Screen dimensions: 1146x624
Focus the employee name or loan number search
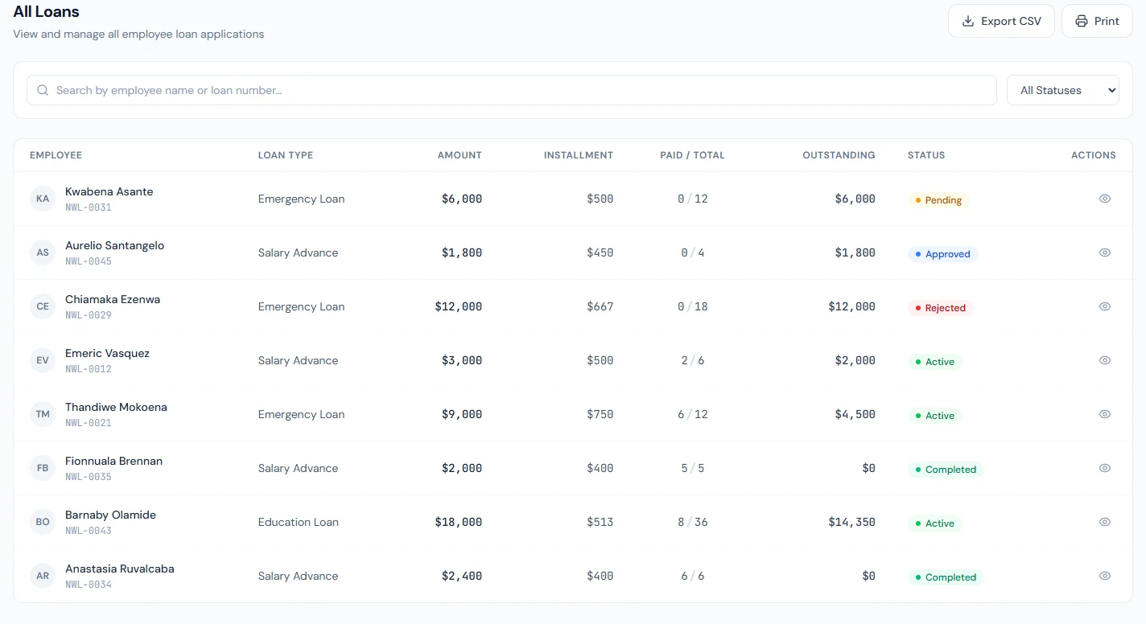click(x=512, y=90)
